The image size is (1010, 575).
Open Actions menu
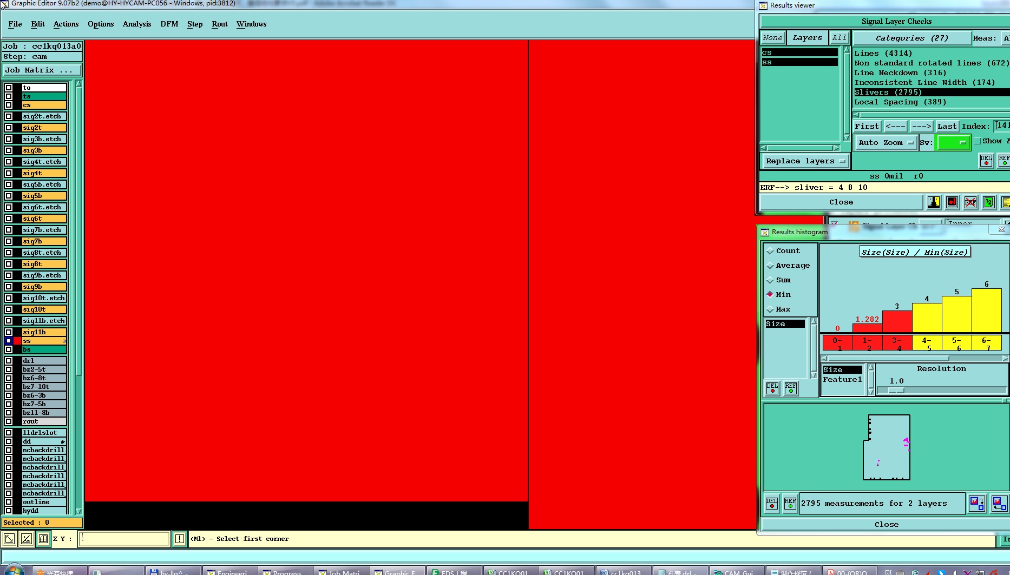(66, 24)
